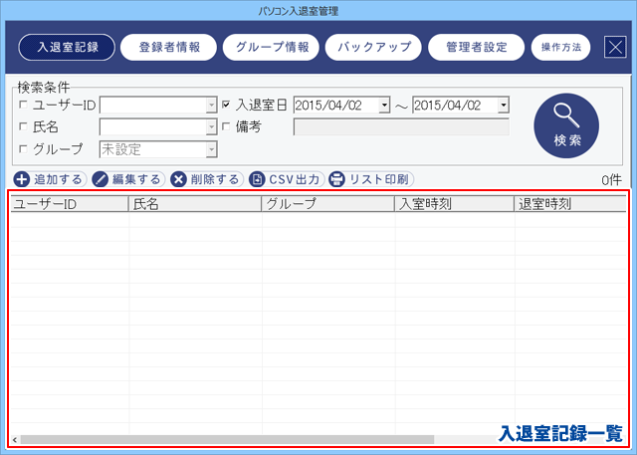The image size is (637, 455).
Task: Click the 追加する button label
Action: tap(58, 179)
